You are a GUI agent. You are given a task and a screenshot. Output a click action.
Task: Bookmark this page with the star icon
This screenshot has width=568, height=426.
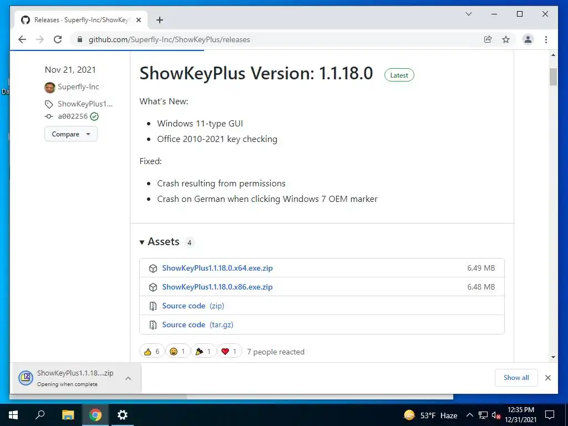(506, 39)
